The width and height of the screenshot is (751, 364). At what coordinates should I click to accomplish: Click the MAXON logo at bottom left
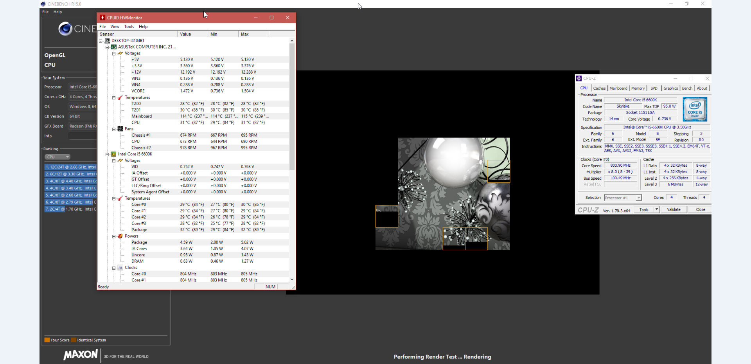pos(81,355)
